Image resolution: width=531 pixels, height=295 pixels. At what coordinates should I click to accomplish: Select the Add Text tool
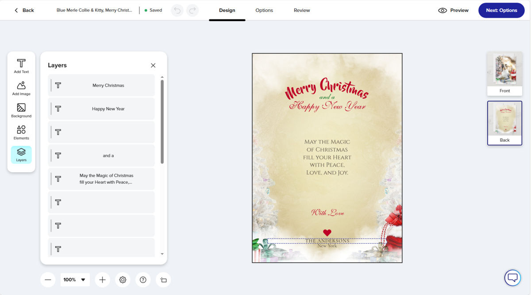[x=21, y=66]
